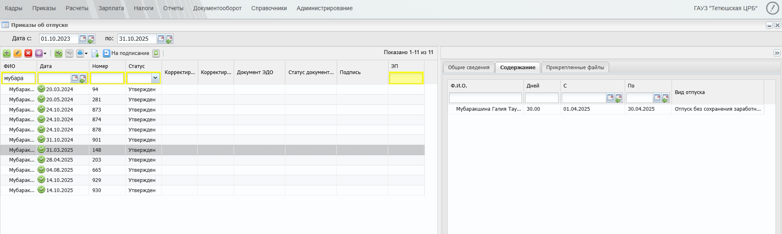
Task: Open the Администрирование menu
Action: tap(325, 8)
